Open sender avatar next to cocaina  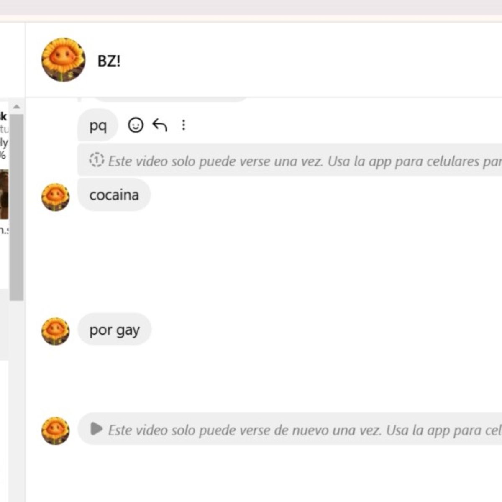click(x=55, y=197)
